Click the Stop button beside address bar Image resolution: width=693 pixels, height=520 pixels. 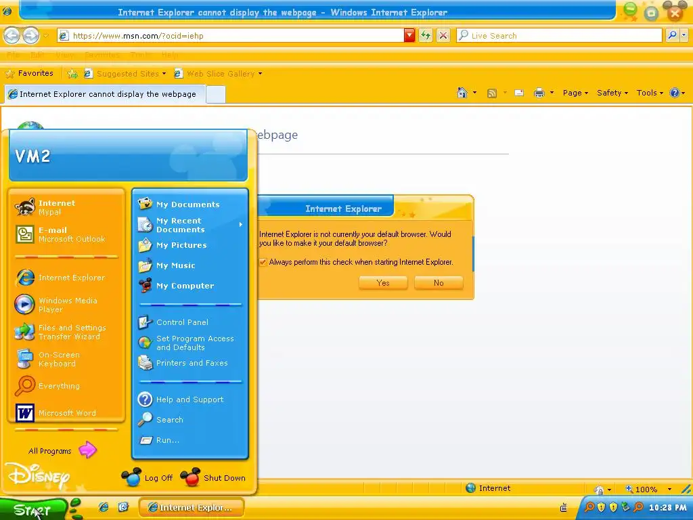click(443, 35)
